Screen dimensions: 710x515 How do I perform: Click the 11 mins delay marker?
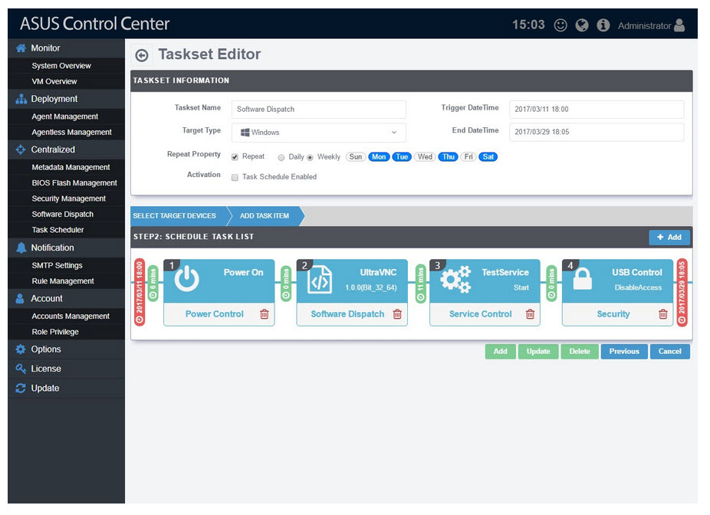point(421,284)
